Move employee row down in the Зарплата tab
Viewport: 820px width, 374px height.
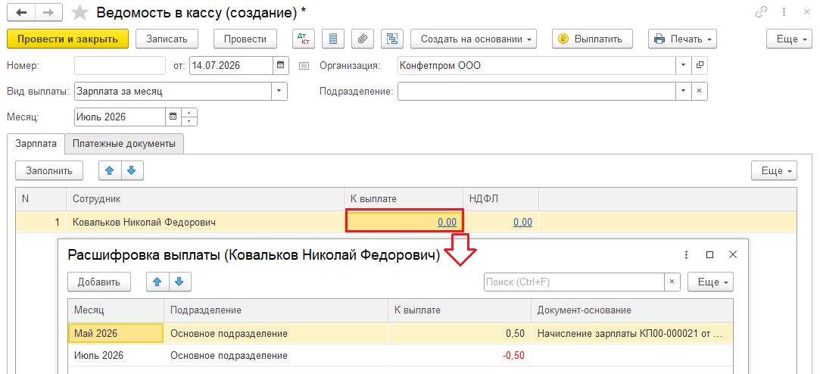pyautogui.click(x=133, y=170)
